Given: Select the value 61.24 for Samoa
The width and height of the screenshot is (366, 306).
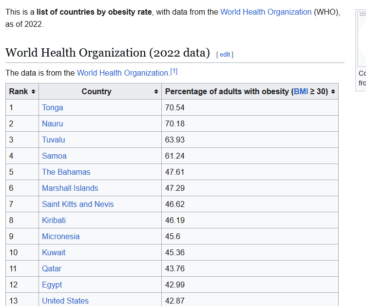Looking at the screenshot, I should [175, 156].
